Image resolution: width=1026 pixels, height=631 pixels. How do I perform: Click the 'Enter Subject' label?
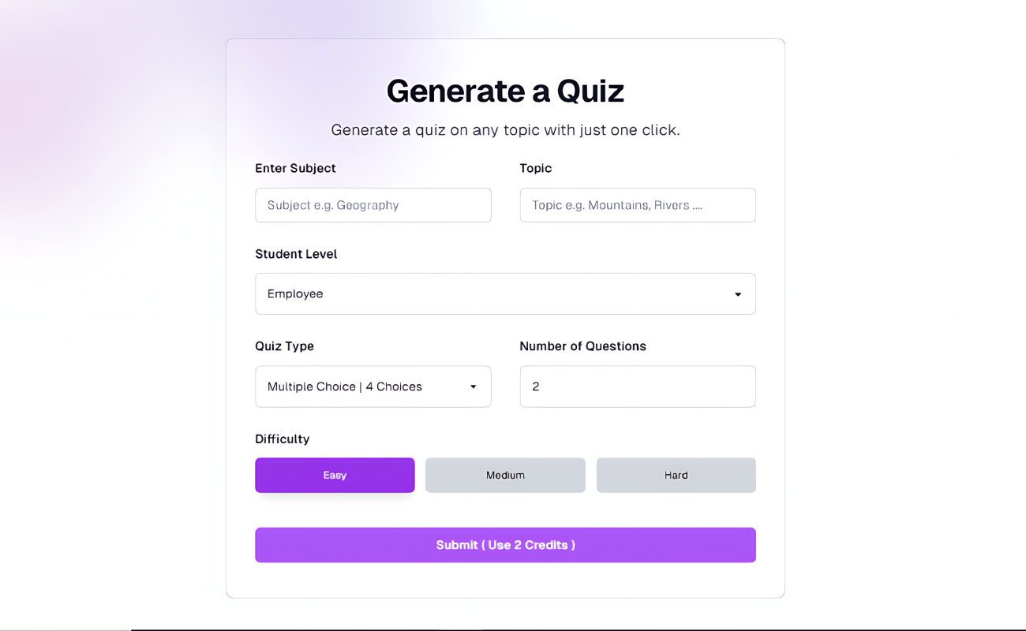(295, 168)
